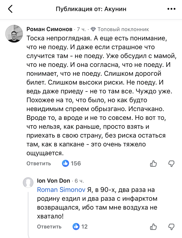Dislike Роман Симонов's comment with thumbs down
This screenshot has height=238, width=182.
171,164
